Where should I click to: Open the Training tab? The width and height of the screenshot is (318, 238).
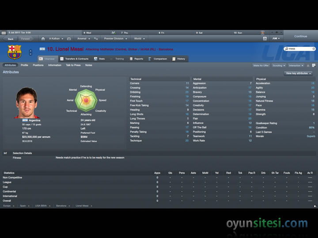[117, 59]
